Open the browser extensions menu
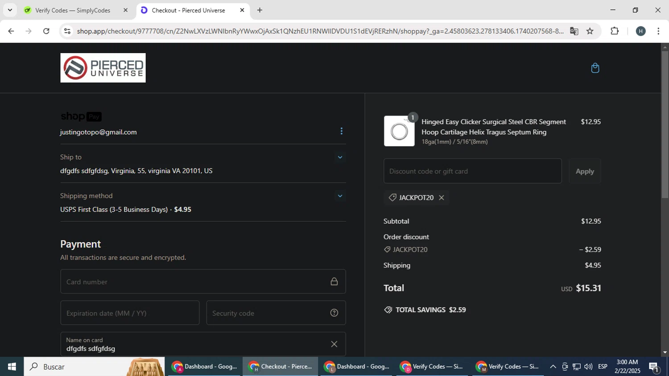The image size is (669, 376). pyautogui.click(x=615, y=31)
